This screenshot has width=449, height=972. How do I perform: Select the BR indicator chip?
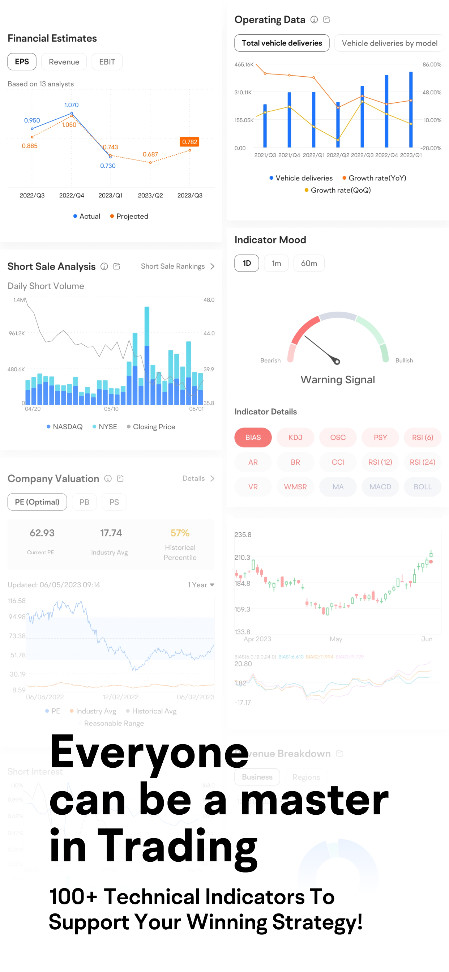pyautogui.click(x=295, y=462)
